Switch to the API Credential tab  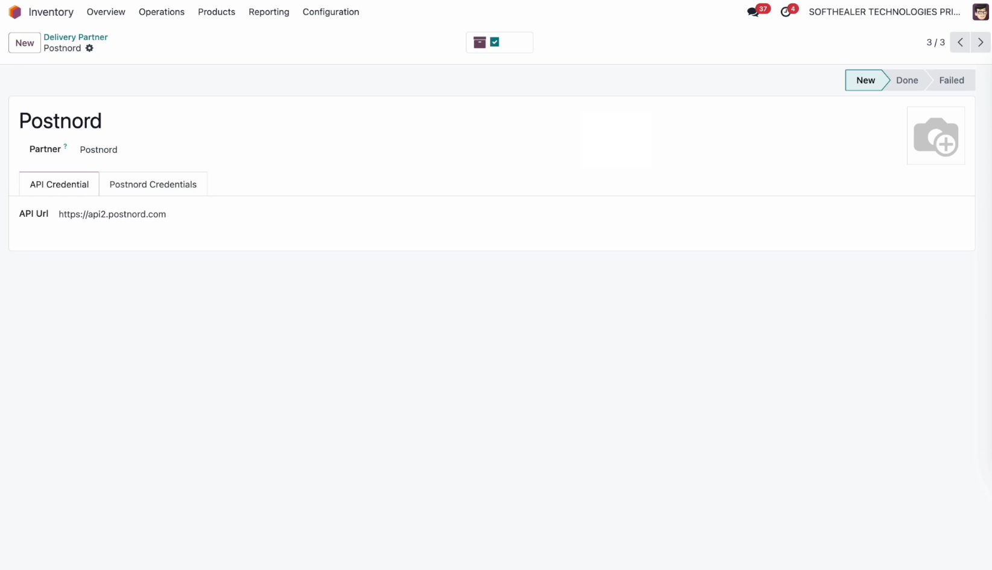coord(59,184)
